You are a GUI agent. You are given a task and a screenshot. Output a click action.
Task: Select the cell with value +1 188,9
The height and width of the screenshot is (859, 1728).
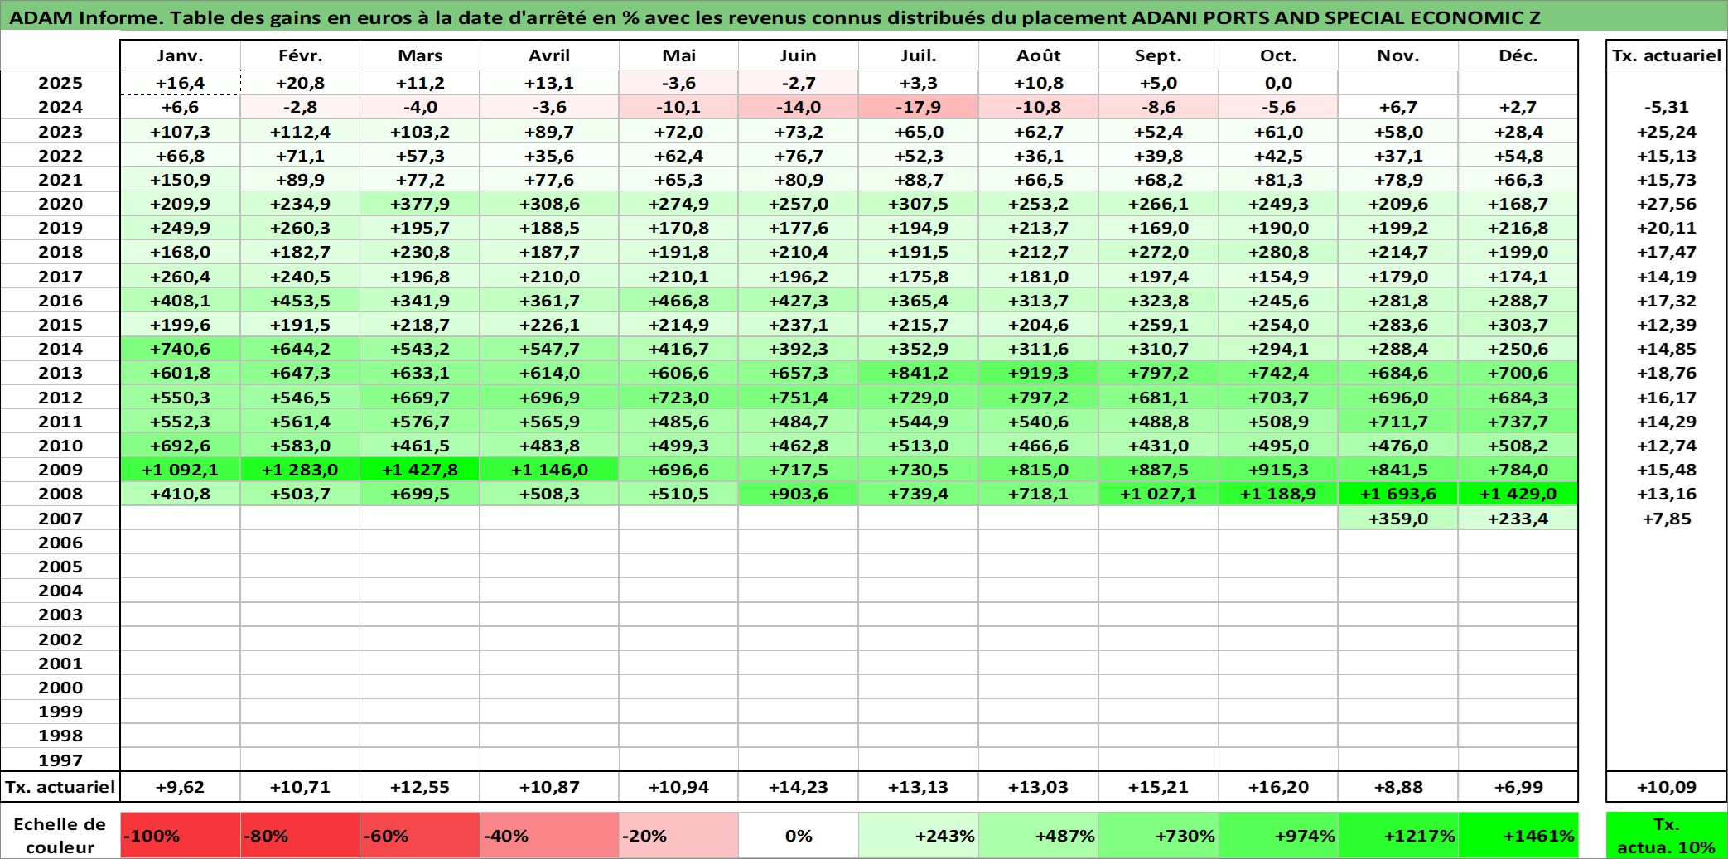1278,494
